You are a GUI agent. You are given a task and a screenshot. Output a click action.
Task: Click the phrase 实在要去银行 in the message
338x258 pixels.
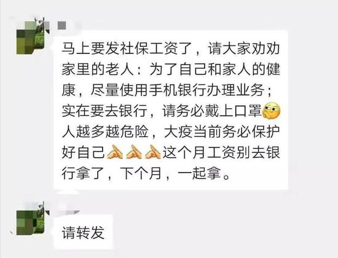click(104, 111)
